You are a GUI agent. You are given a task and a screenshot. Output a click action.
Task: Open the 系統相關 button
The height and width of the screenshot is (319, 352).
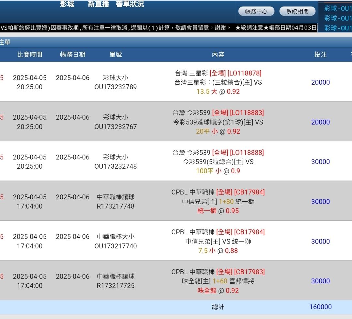[x=297, y=11]
